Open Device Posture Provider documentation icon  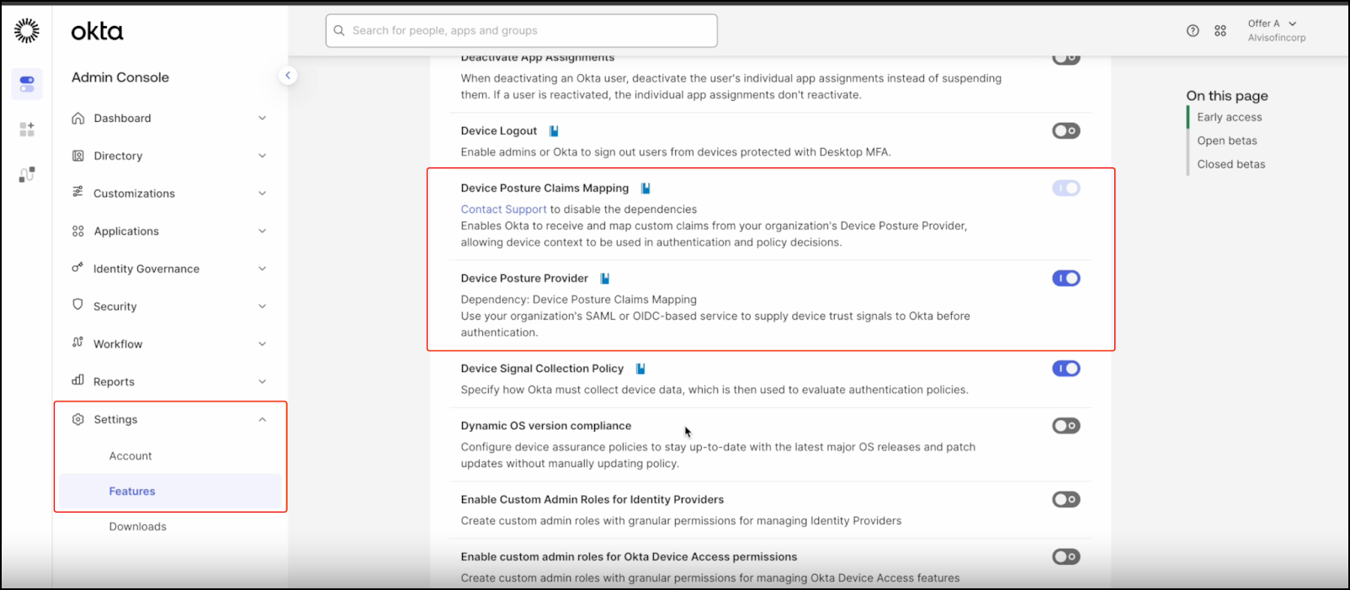(604, 279)
